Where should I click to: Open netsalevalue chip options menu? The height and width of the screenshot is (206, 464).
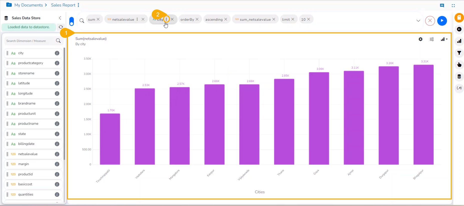137,19
